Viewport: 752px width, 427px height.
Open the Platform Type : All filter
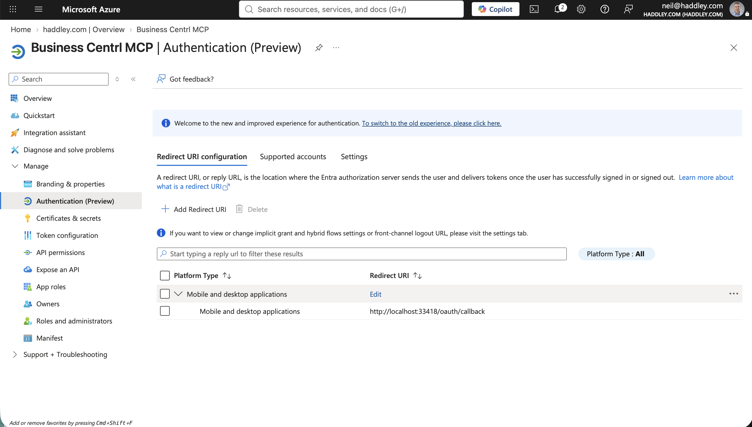tap(616, 254)
